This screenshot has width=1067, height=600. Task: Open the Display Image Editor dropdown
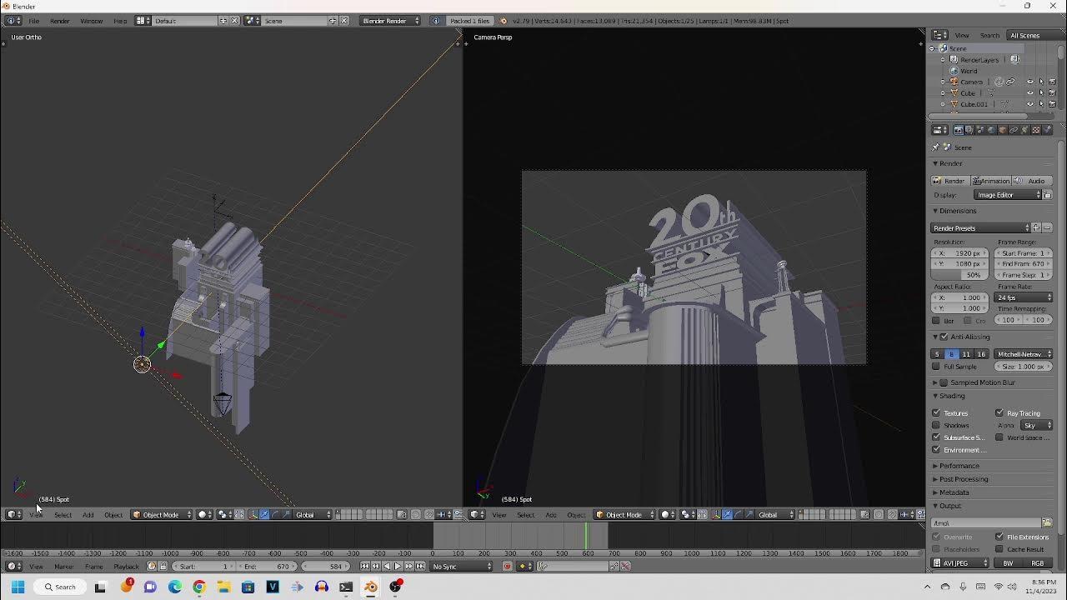pos(1008,195)
